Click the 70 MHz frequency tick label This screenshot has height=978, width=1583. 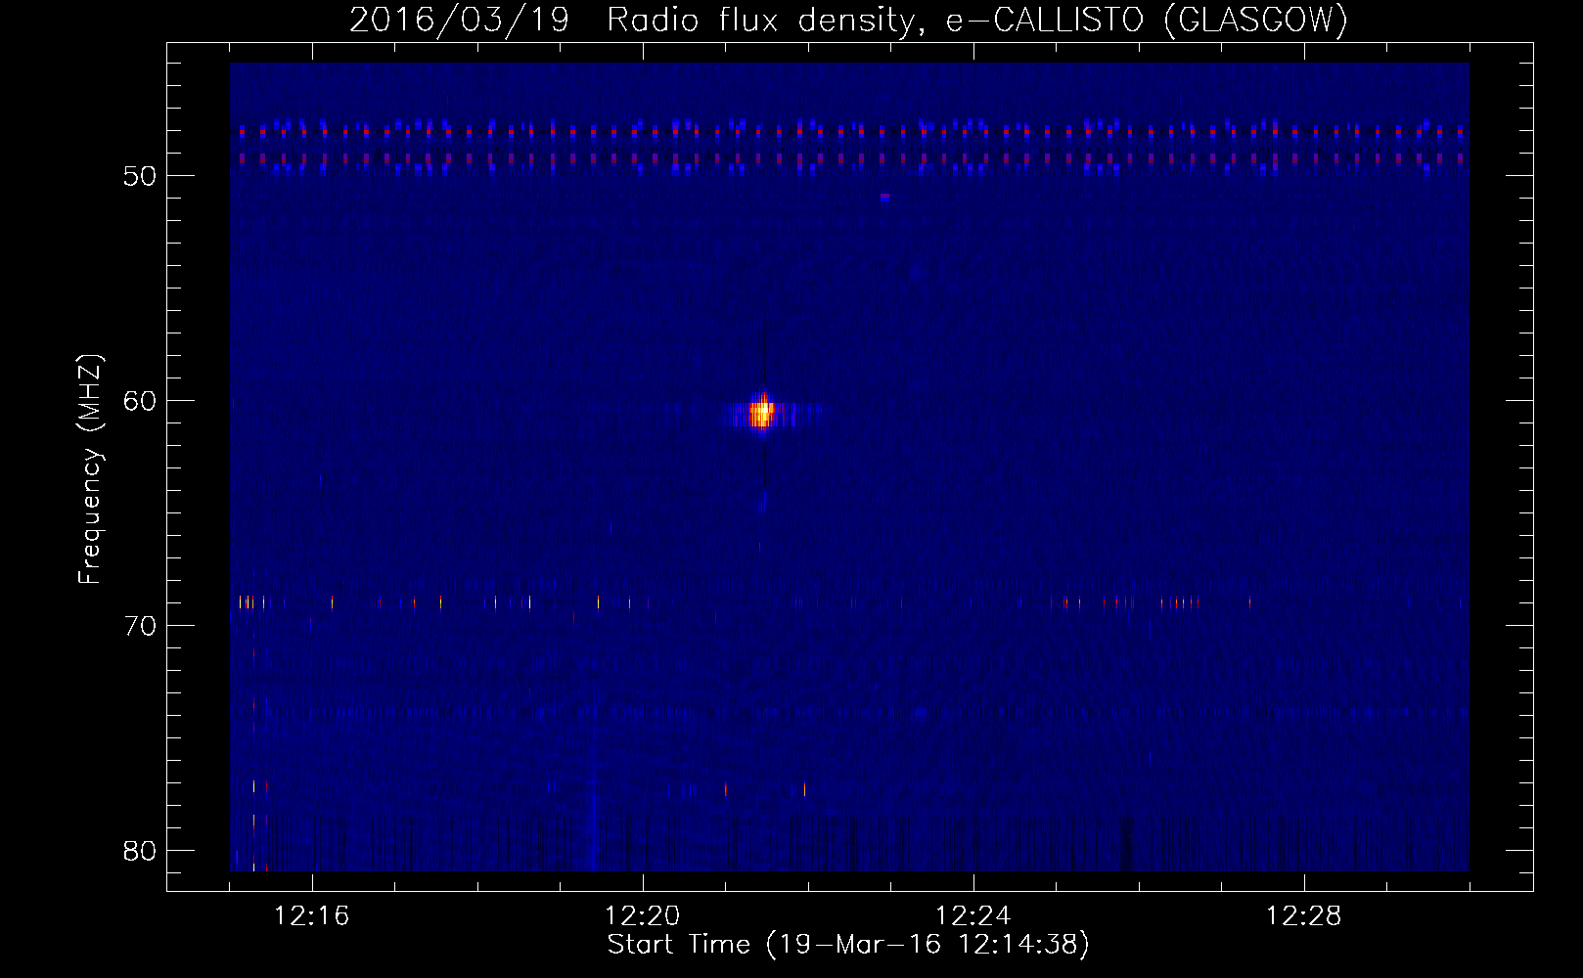pyautogui.click(x=140, y=626)
